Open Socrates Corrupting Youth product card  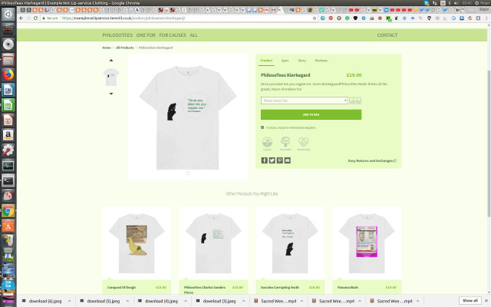pos(290,250)
